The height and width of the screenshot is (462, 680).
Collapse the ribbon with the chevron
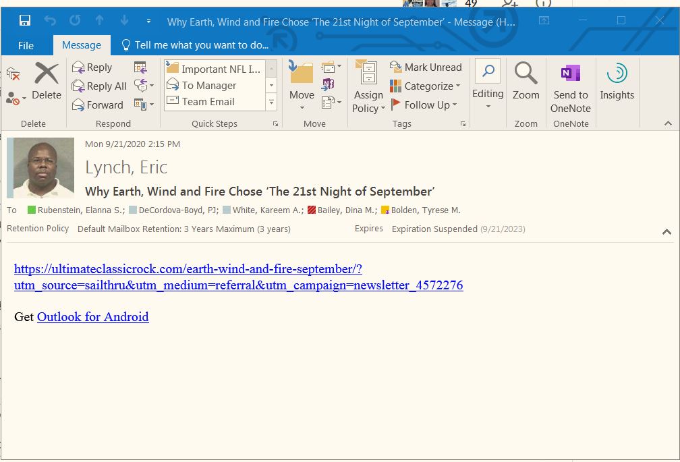coord(669,124)
